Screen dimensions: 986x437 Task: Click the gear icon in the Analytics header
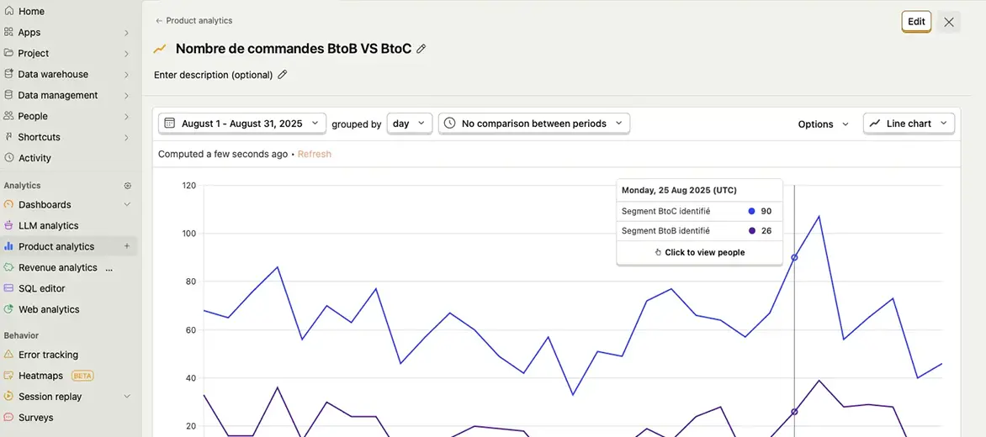click(x=128, y=186)
